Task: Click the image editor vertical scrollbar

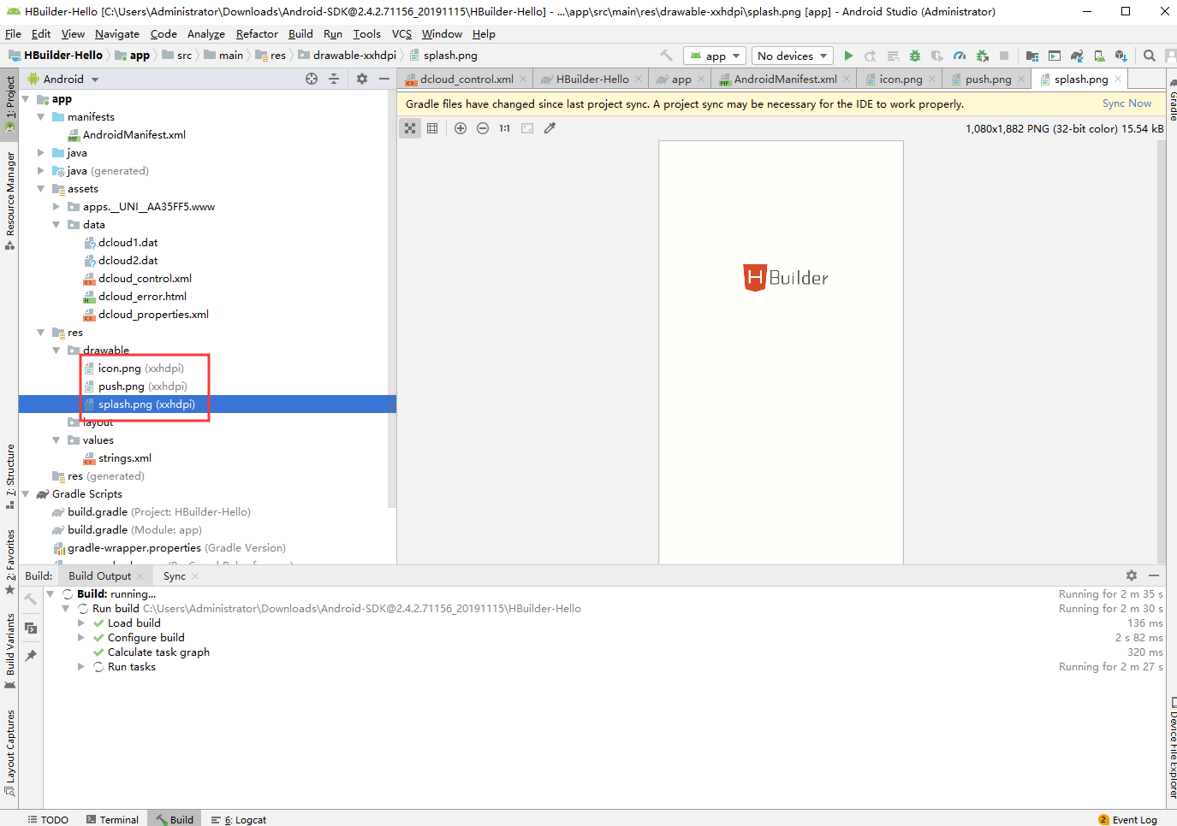Action: click(1162, 351)
